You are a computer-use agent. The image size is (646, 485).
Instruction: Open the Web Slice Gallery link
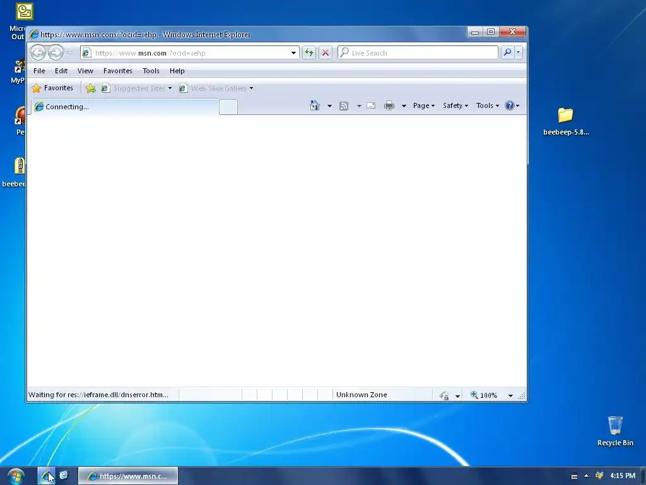(217, 88)
